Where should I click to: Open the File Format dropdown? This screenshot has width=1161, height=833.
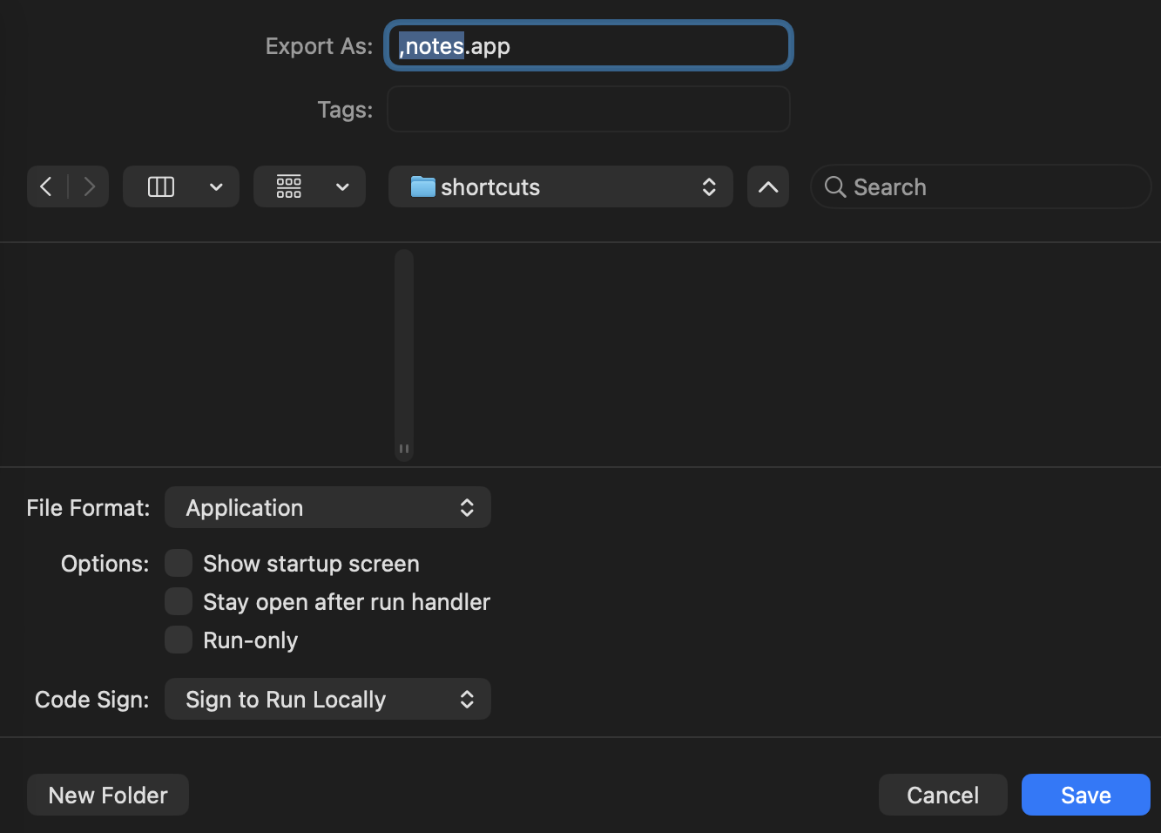tap(327, 507)
